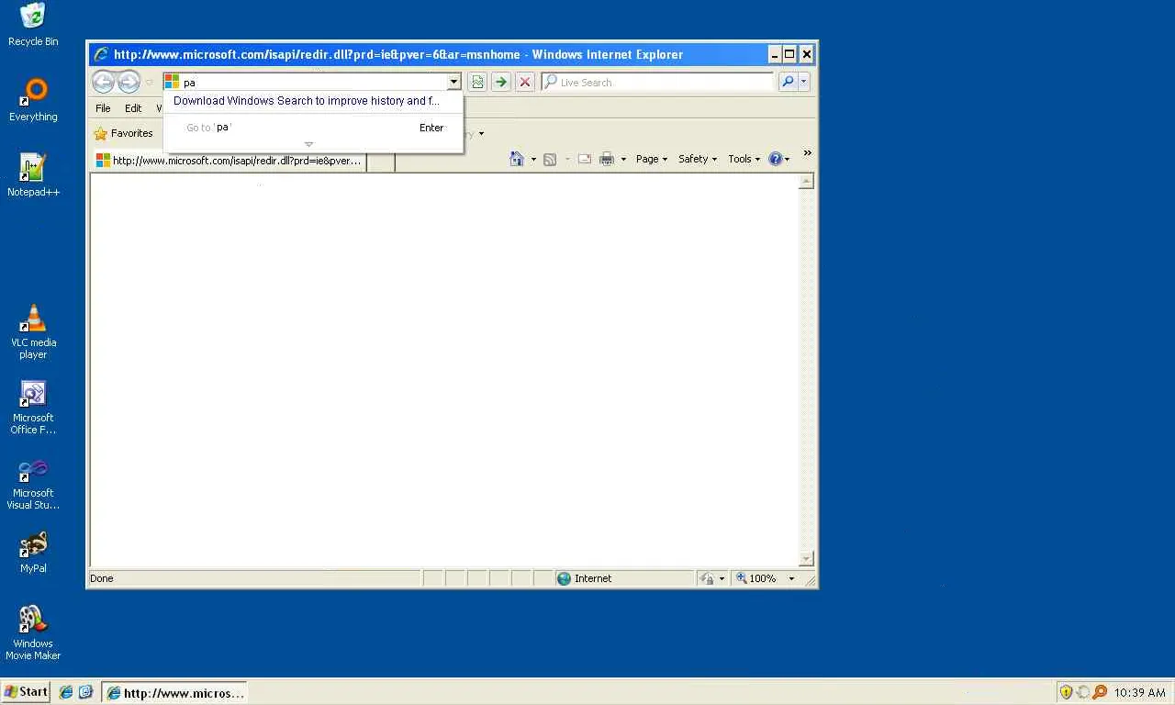This screenshot has height=705, width=1175.
Task: Select the Notepad++ desktop shortcut
Action: coord(33,175)
